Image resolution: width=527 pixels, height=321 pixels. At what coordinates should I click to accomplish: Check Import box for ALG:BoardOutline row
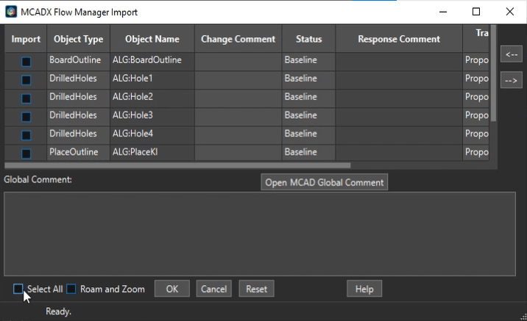pos(26,62)
